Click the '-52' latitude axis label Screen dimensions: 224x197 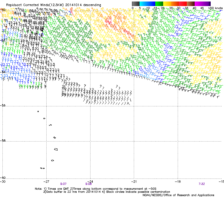coord(3,40)
